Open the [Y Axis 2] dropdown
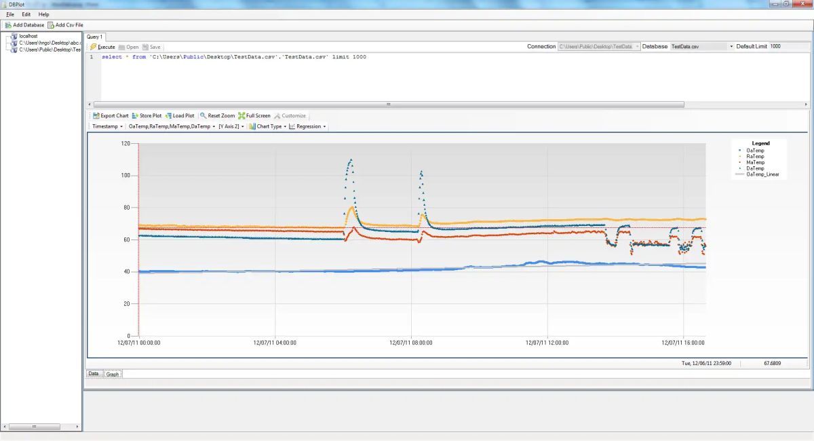Image resolution: width=814 pixels, height=441 pixels. point(231,126)
